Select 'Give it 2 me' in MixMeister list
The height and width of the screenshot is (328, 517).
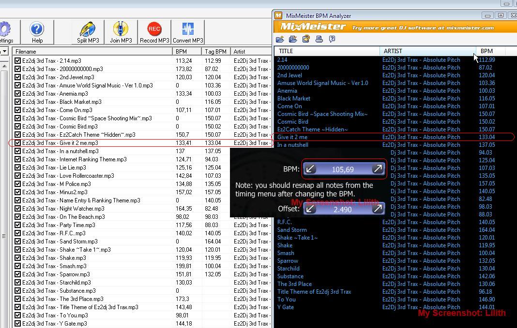pos(292,137)
